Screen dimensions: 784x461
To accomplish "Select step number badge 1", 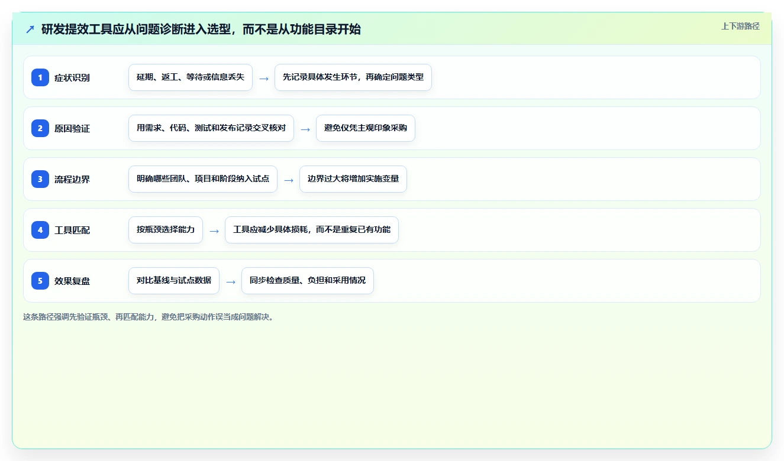I will pos(40,77).
